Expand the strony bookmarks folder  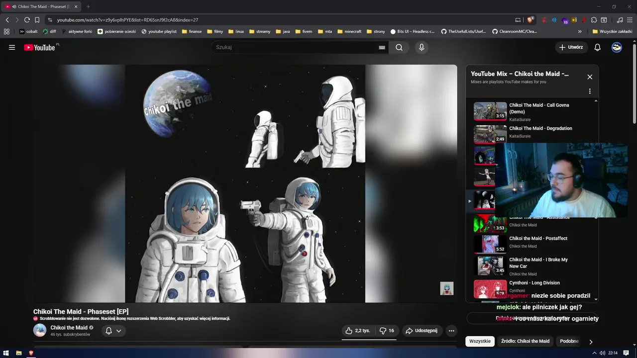[376, 31]
